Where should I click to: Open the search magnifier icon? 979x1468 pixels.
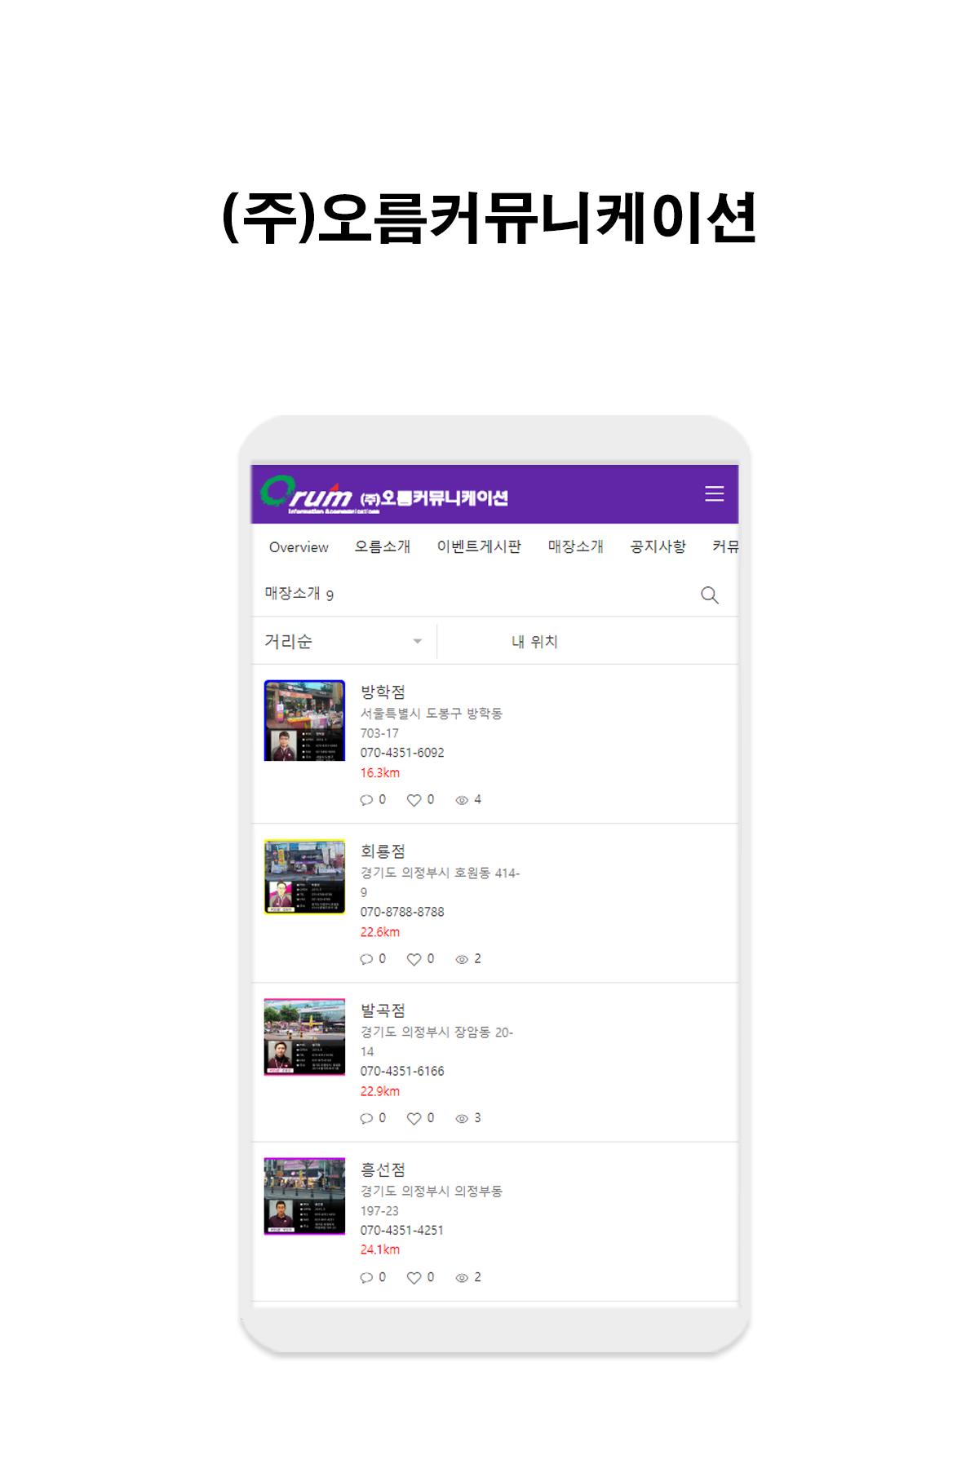pos(710,595)
